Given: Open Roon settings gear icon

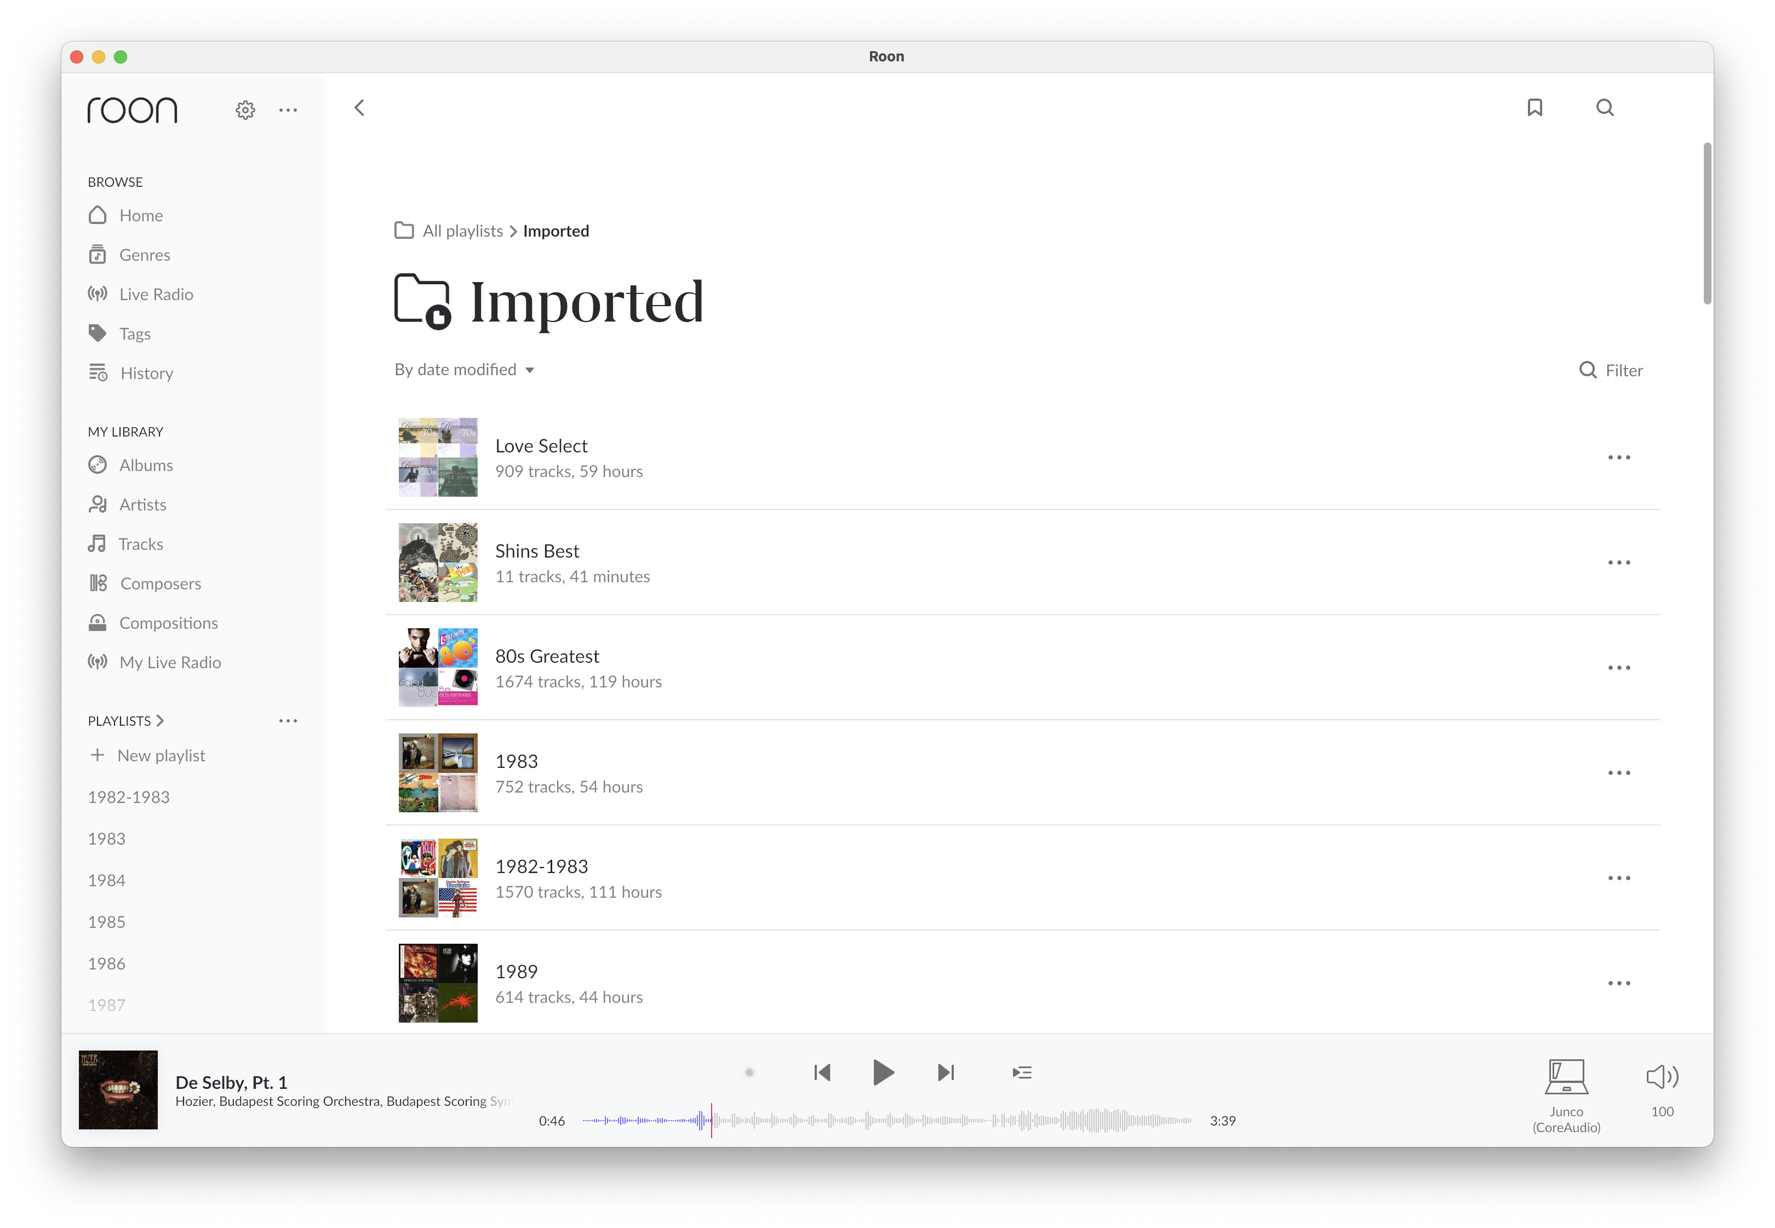Looking at the screenshot, I should click(245, 110).
